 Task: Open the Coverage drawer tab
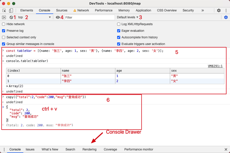point(110,149)
